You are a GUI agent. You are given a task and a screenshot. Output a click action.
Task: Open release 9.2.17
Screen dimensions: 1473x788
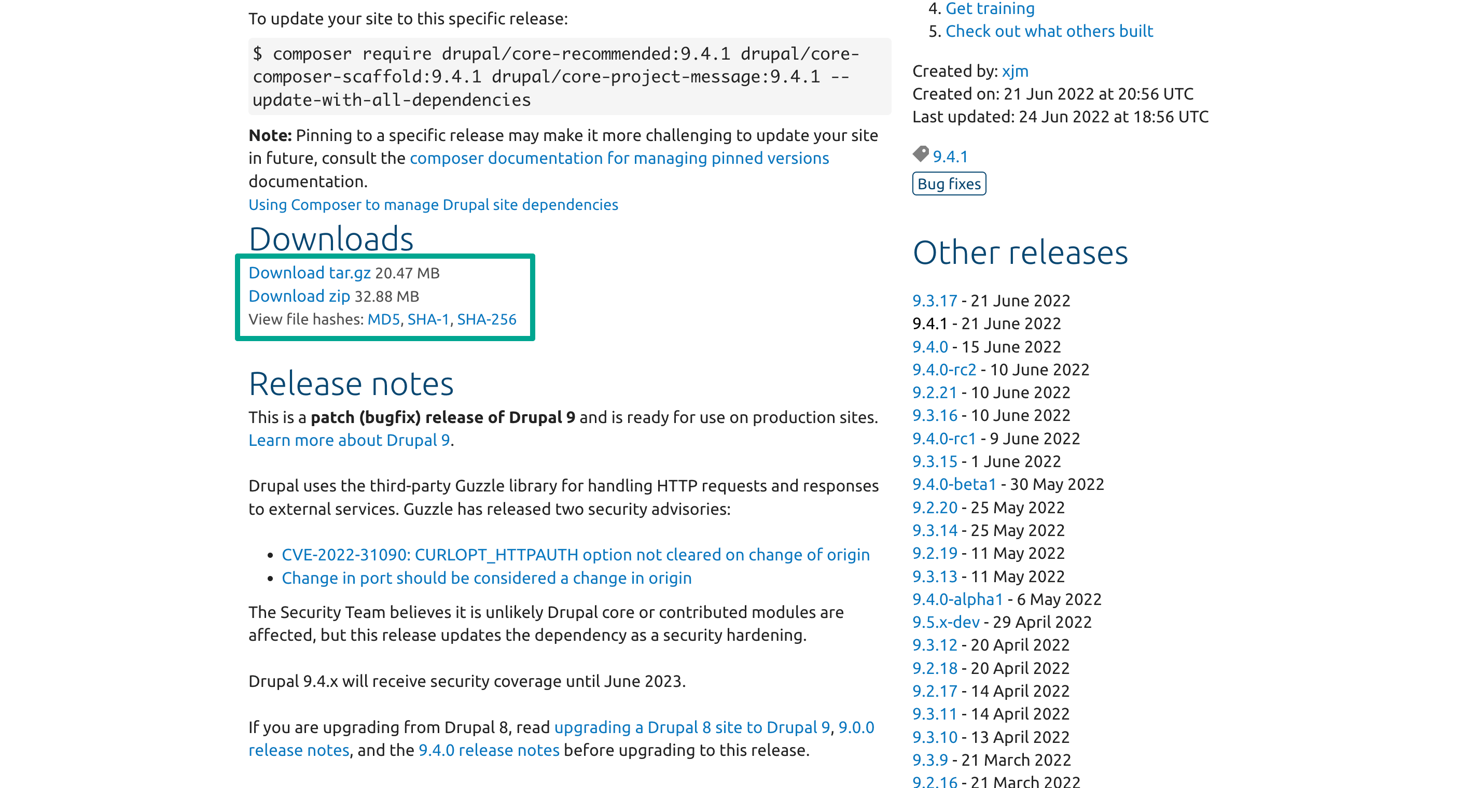[935, 691]
